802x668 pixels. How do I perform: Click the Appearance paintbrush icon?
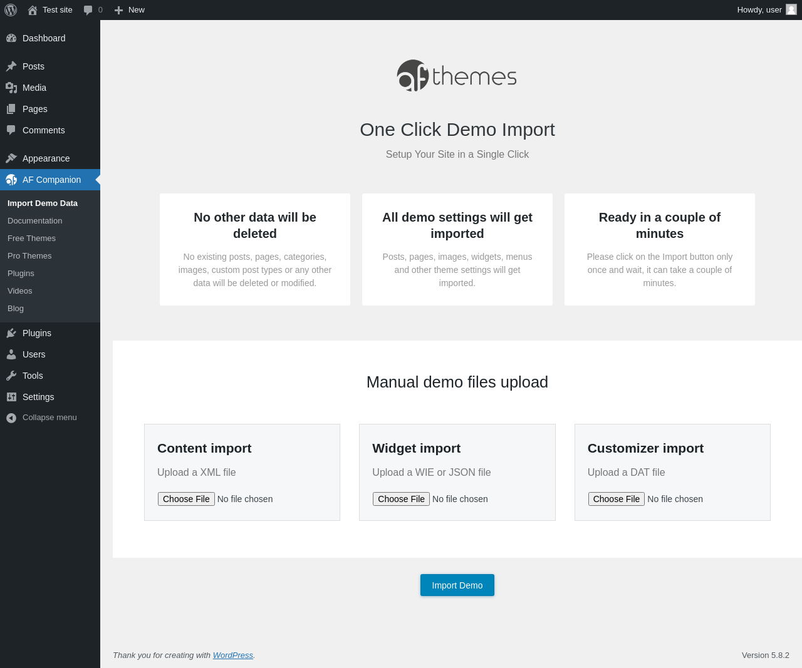point(11,158)
